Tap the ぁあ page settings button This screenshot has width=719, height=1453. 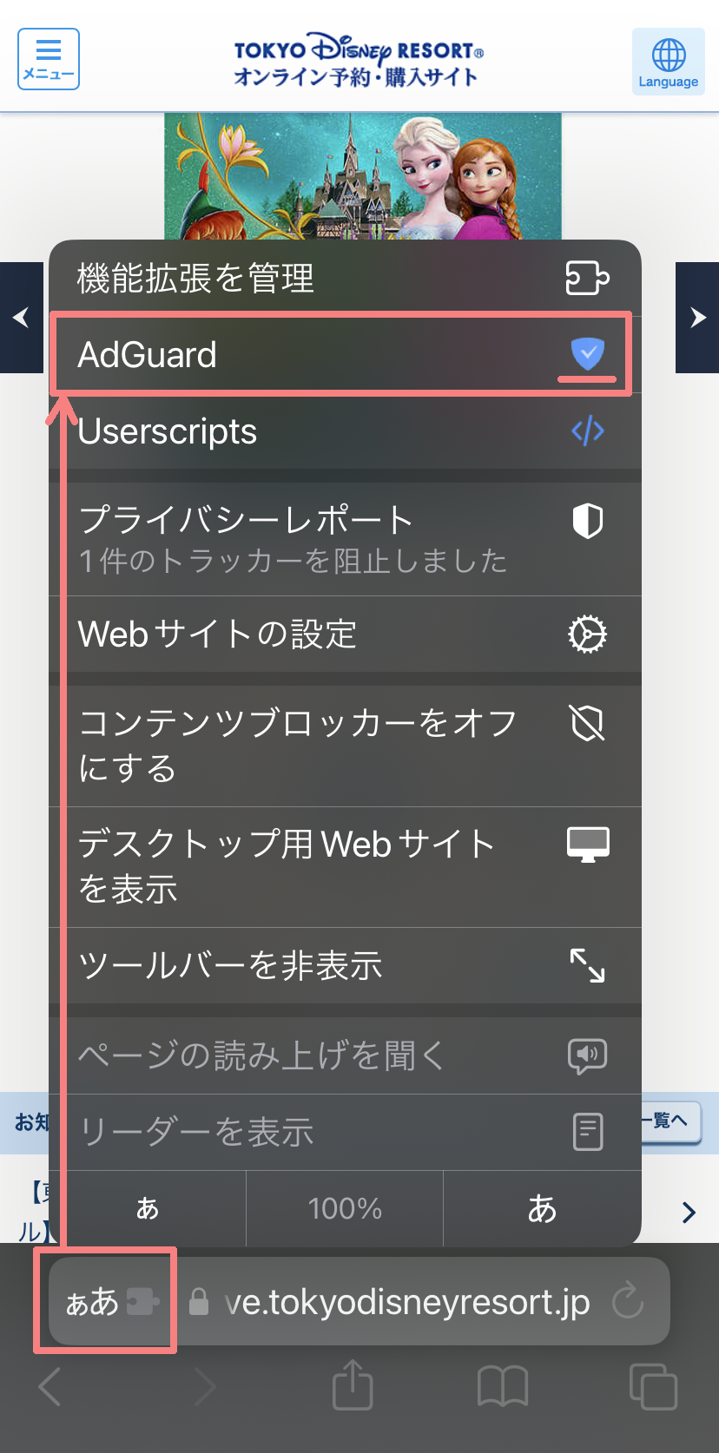104,1301
